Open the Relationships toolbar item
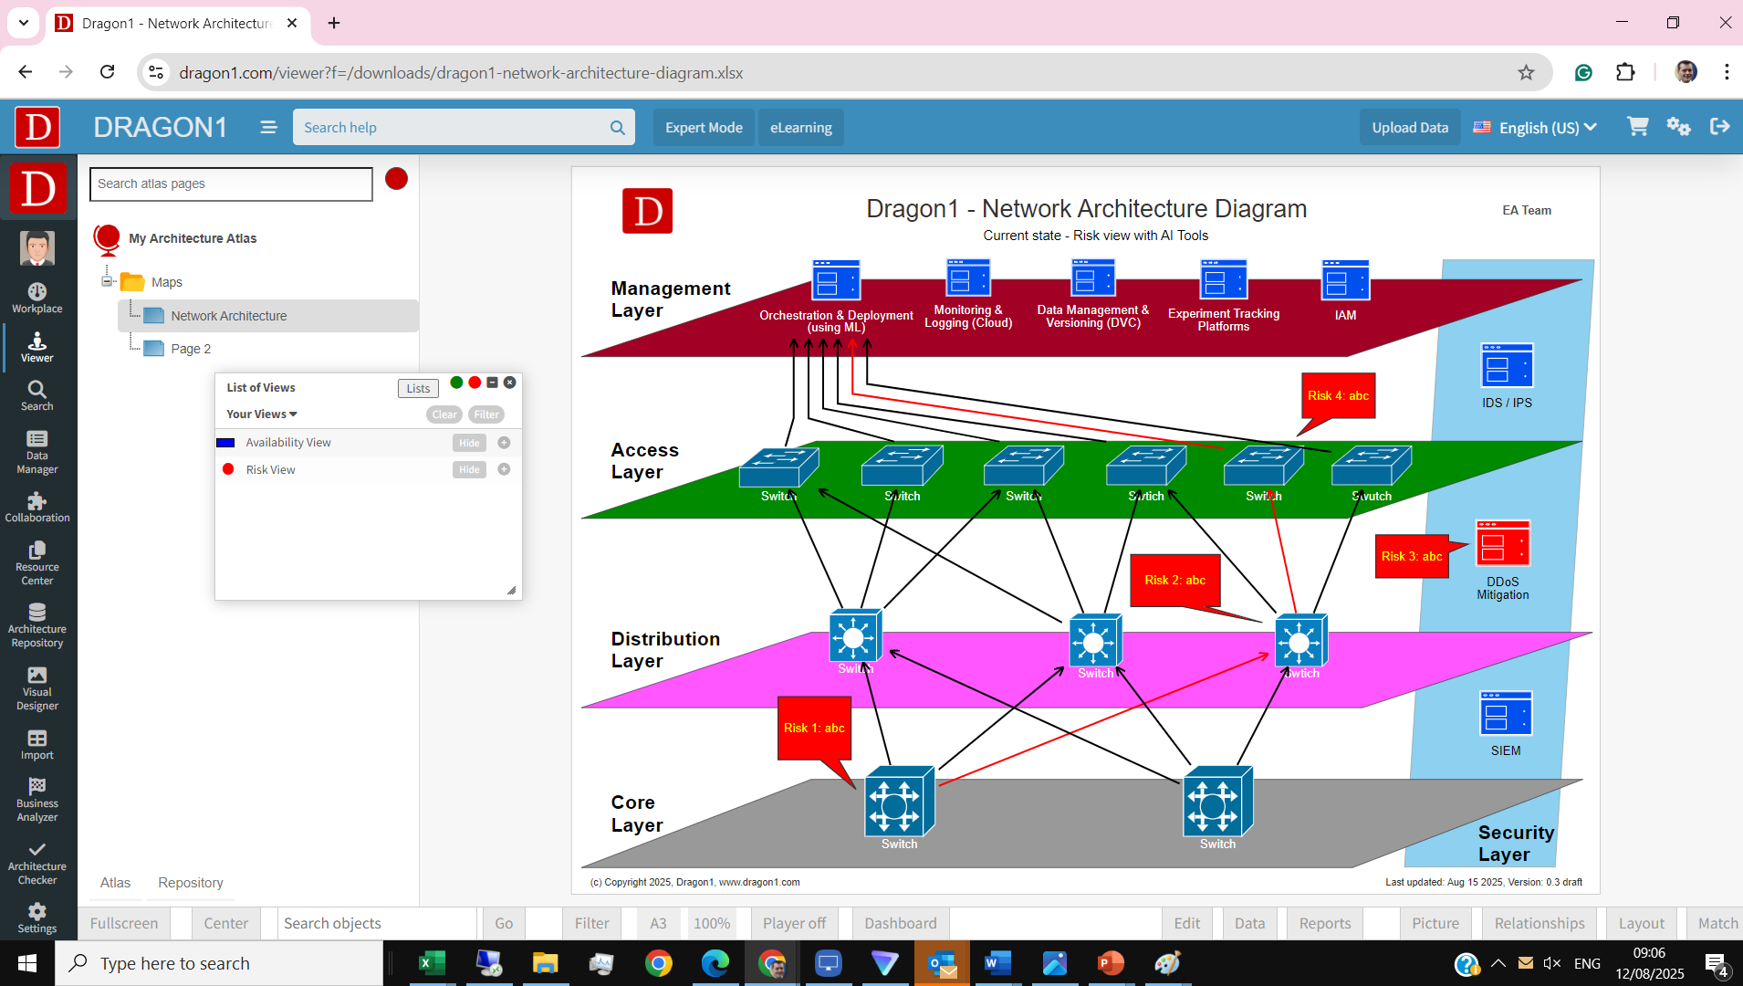This screenshot has width=1743, height=986. coord(1539,923)
